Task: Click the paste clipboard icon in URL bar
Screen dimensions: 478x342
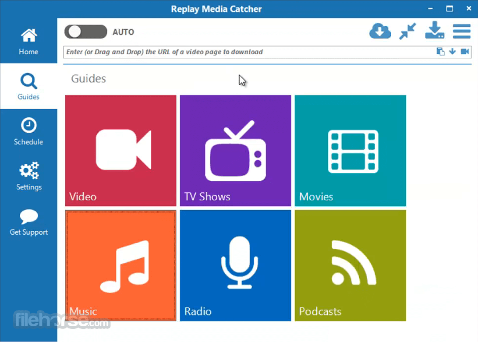Action: [x=440, y=52]
